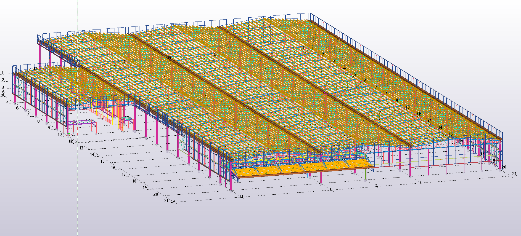Click ground-level grid label 6 at line end
The height and width of the screenshot is (236, 521).
17,108
